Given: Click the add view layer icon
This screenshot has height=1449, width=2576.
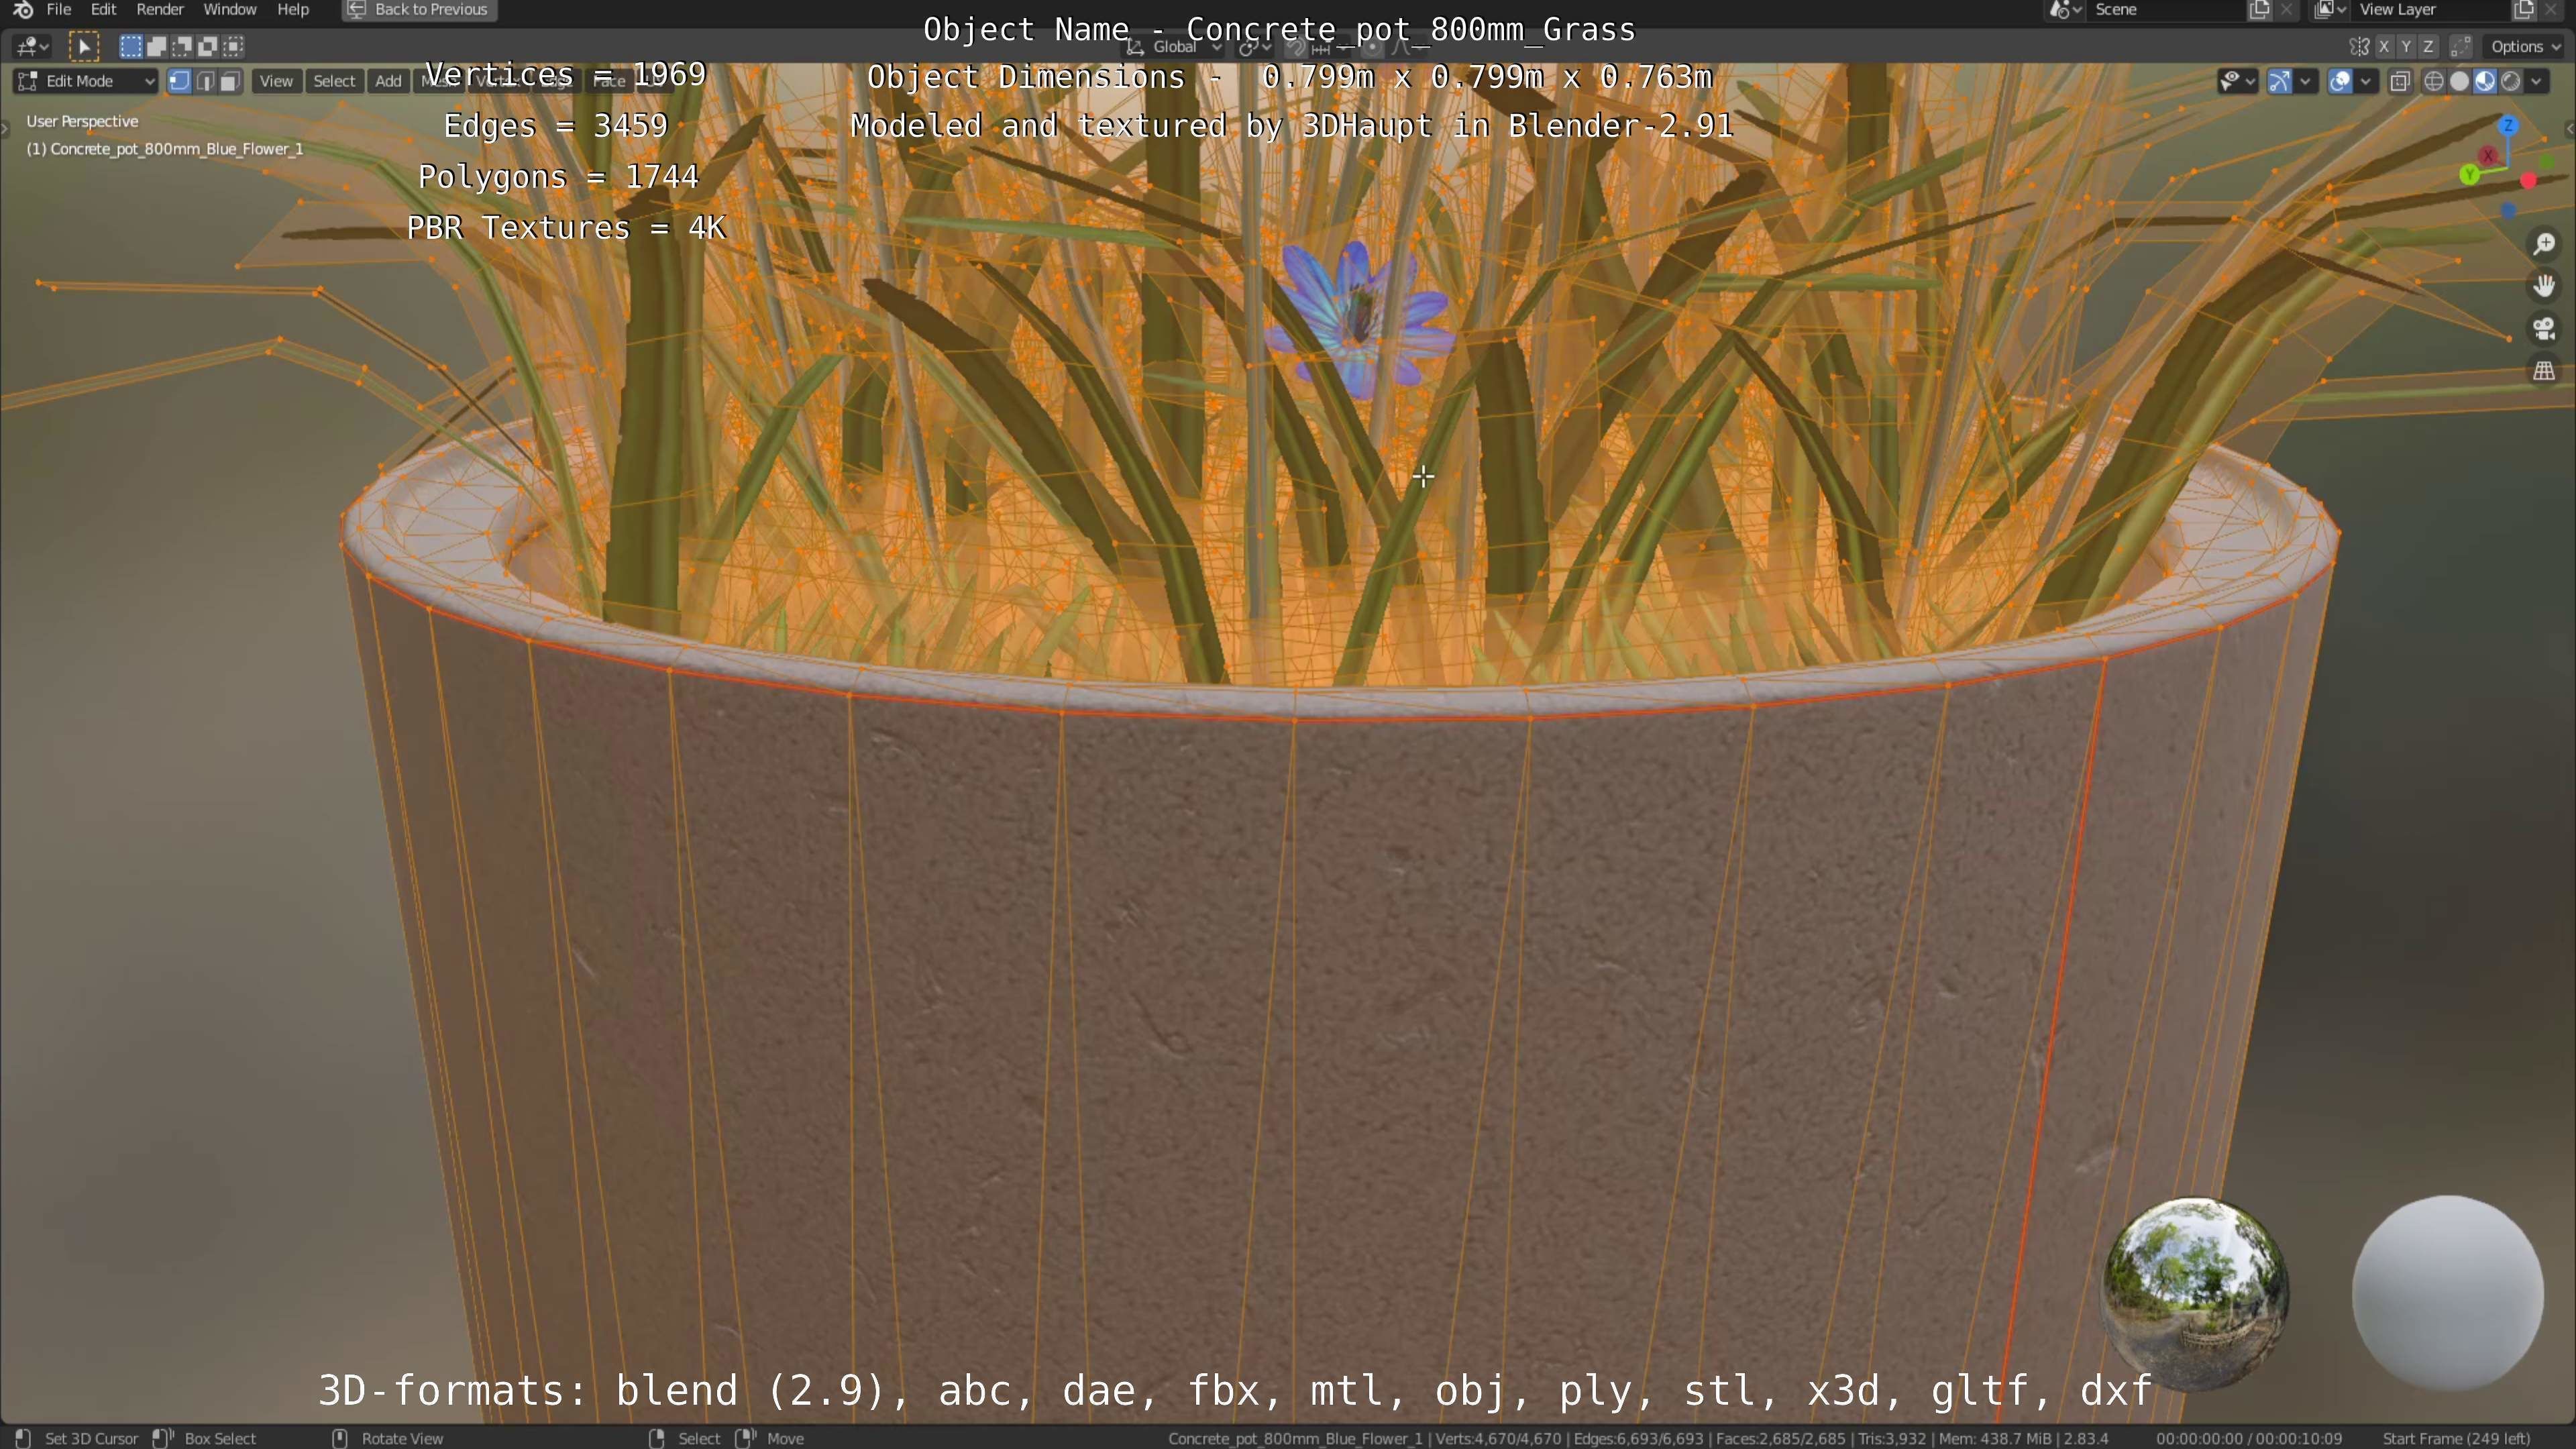Looking at the screenshot, I should pyautogui.click(x=2523, y=10).
